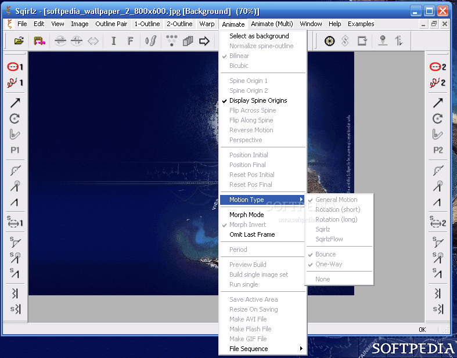Screen dimensions: 457x358
Task: Click Preview Build entry
Action: 248,265
